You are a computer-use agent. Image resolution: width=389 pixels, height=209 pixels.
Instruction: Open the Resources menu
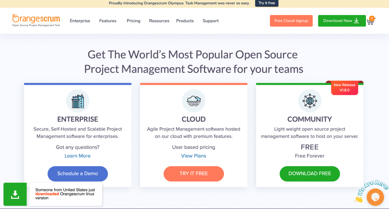click(x=159, y=21)
